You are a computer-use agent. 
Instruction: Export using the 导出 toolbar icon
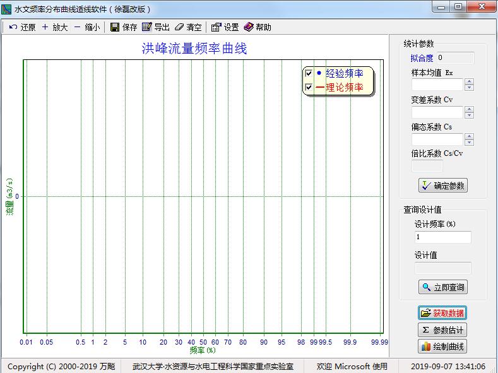click(147, 27)
